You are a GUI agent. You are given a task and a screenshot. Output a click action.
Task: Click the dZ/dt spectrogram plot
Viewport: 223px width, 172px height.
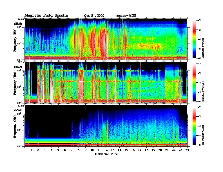pyautogui.click(x=106, y=126)
